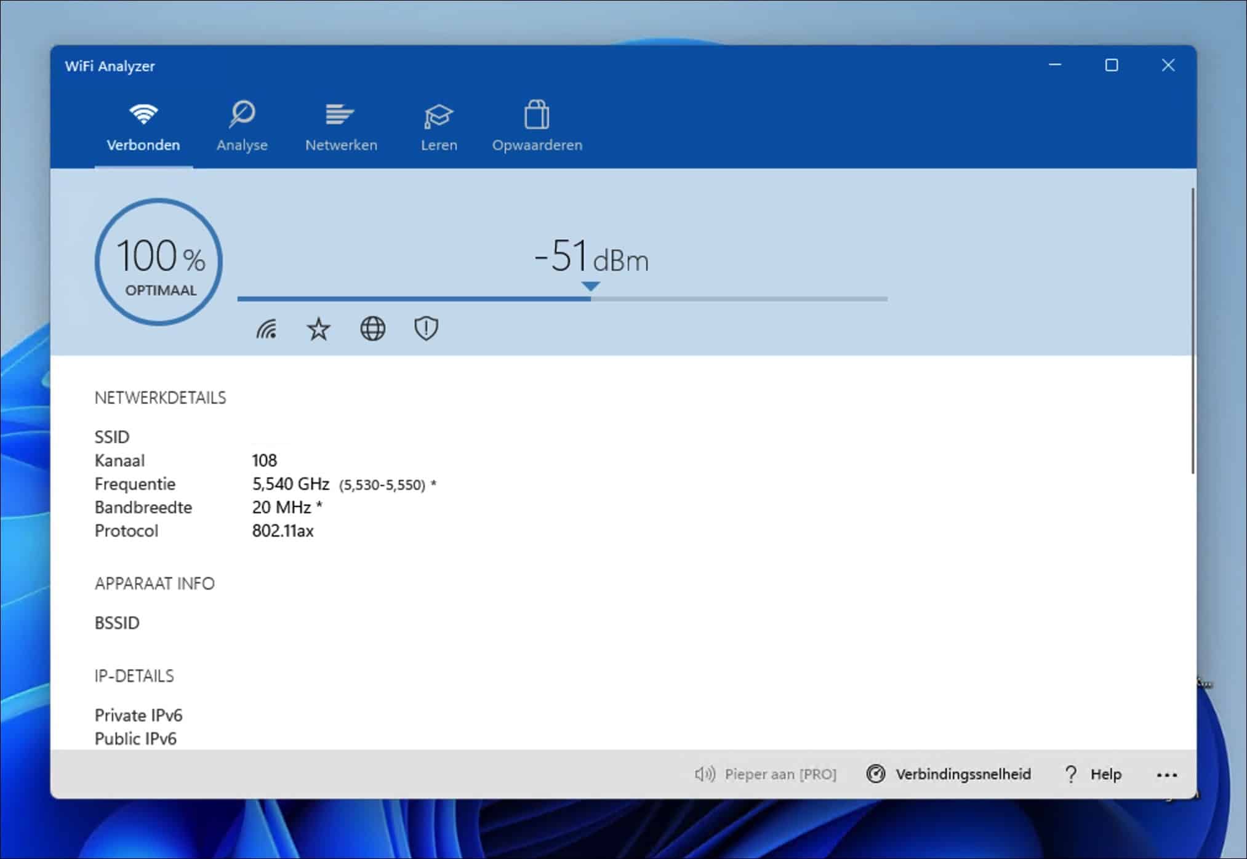Image resolution: width=1247 pixels, height=859 pixels.
Task: Click the Help question mark icon
Action: 1071,774
